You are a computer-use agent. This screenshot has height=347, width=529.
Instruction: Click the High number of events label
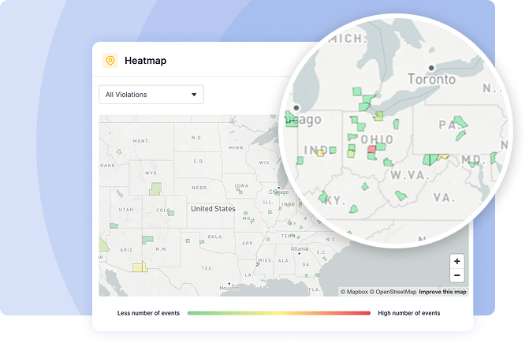point(409,313)
